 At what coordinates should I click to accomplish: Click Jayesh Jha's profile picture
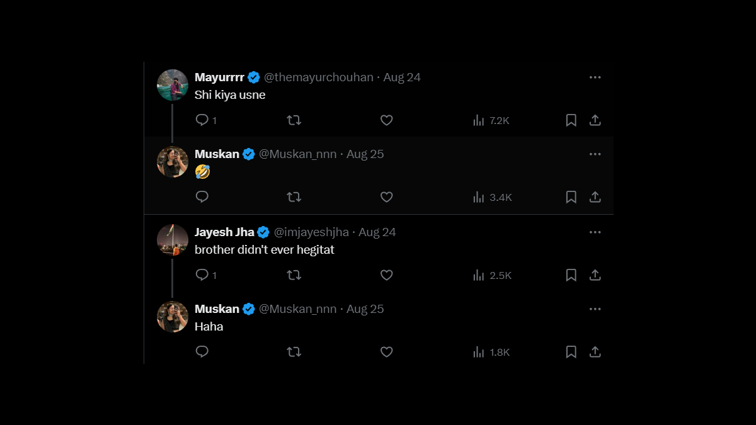[x=173, y=240]
